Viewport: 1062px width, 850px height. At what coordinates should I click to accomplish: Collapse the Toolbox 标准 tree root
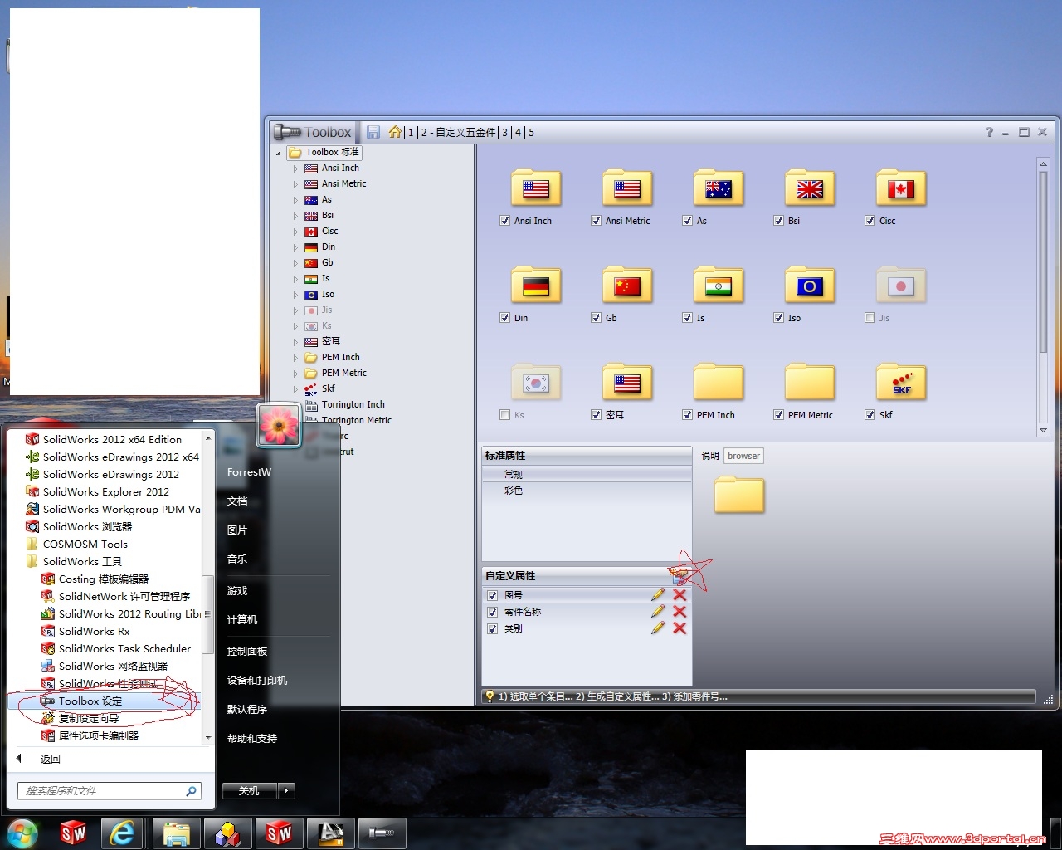[279, 153]
